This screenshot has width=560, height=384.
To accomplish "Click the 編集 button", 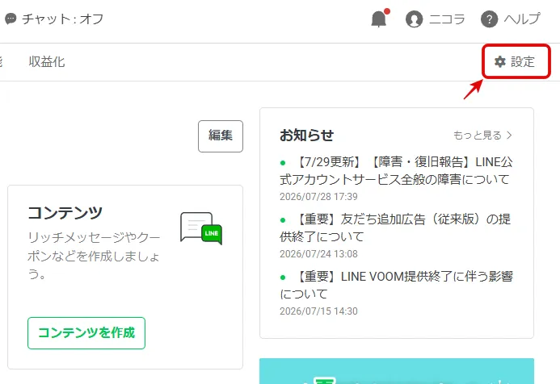I will tap(221, 136).
